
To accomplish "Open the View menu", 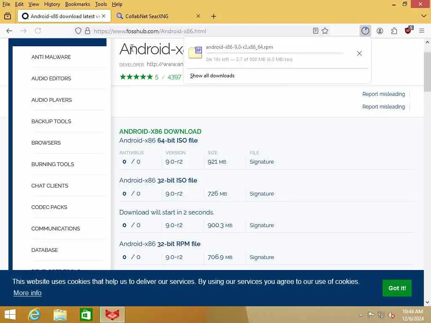I will click(34, 4).
